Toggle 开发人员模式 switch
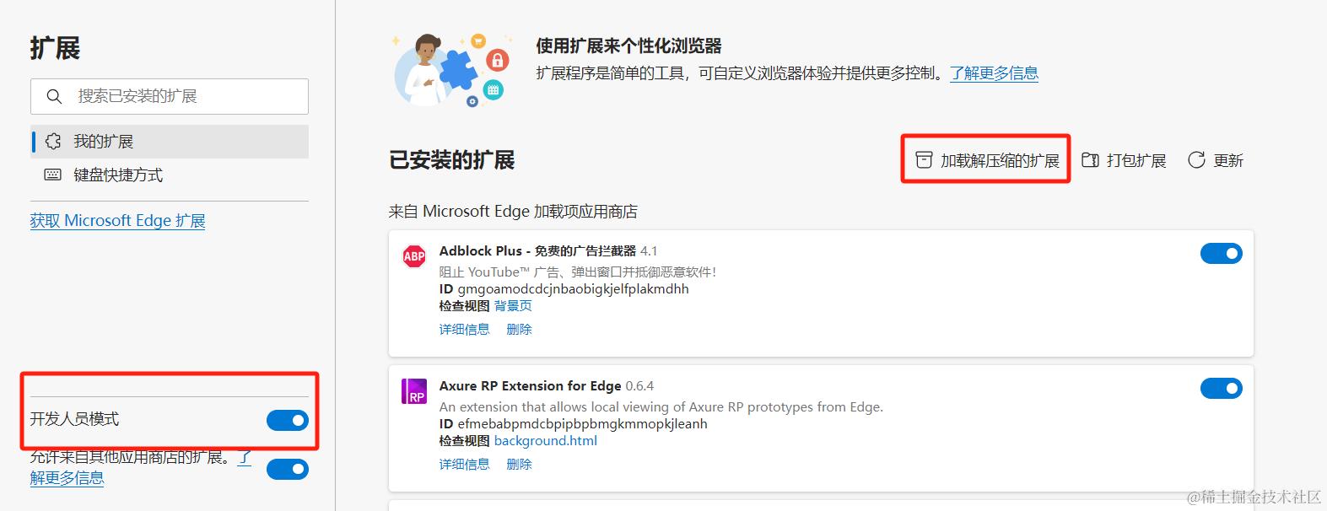This screenshot has height=511, width=1327. (288, 420)
